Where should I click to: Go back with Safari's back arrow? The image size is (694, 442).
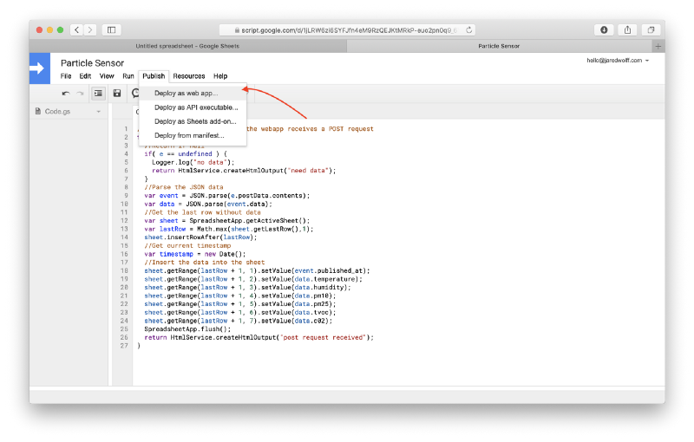[77, 29]
